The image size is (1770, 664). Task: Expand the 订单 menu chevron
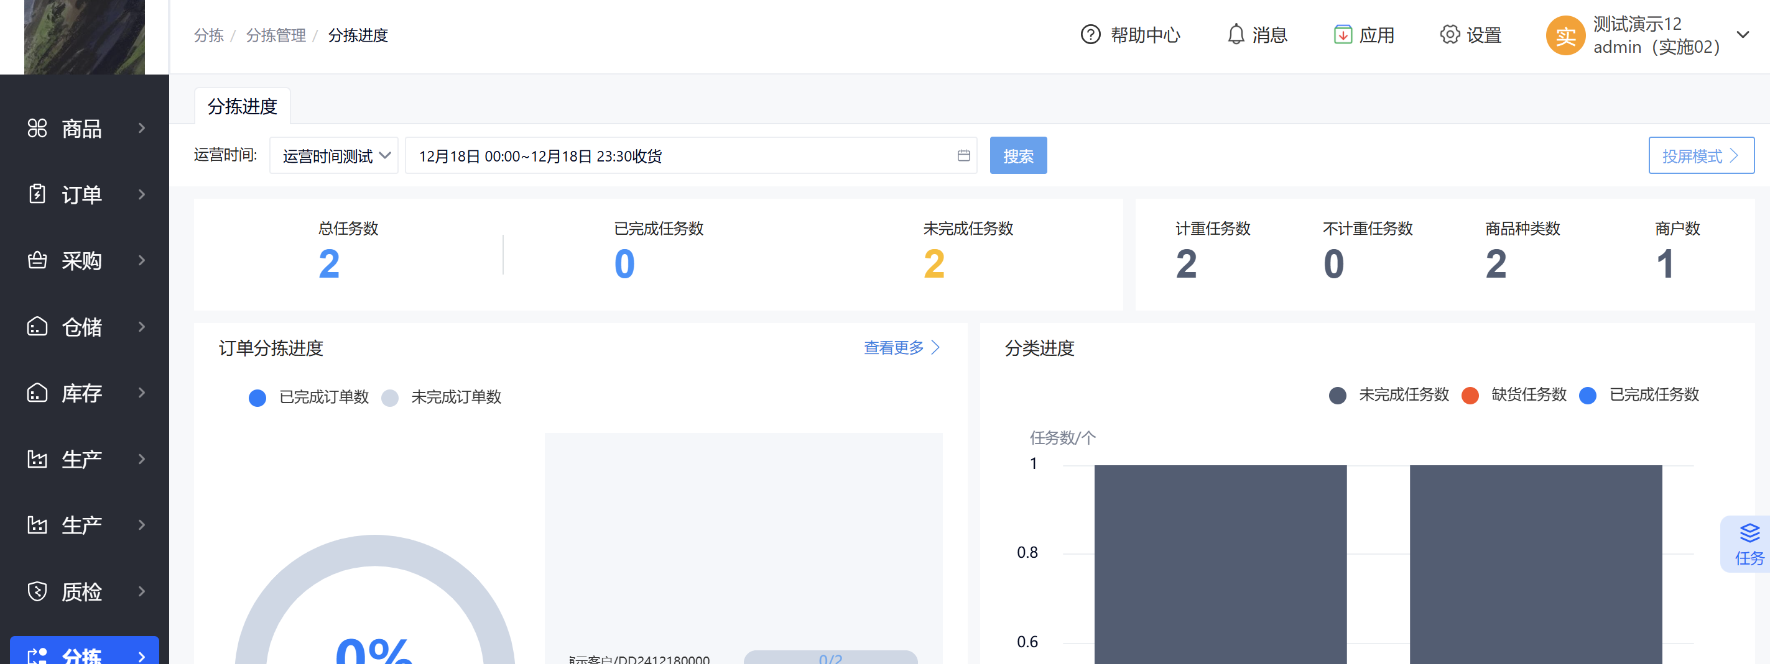(142, 194)
